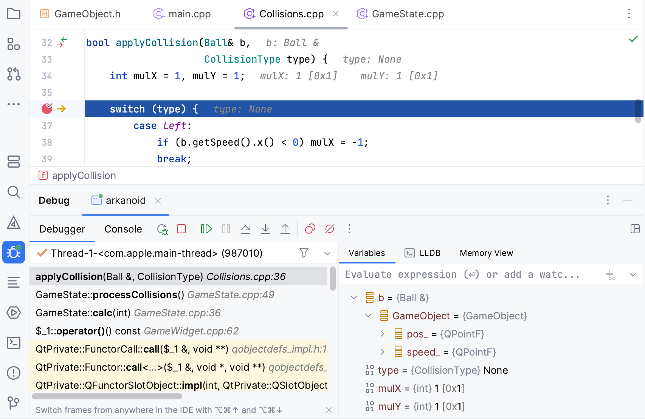
Task: Open the Console tab in the debug panel
Action: pyautogui.click(x=123, y=229)
